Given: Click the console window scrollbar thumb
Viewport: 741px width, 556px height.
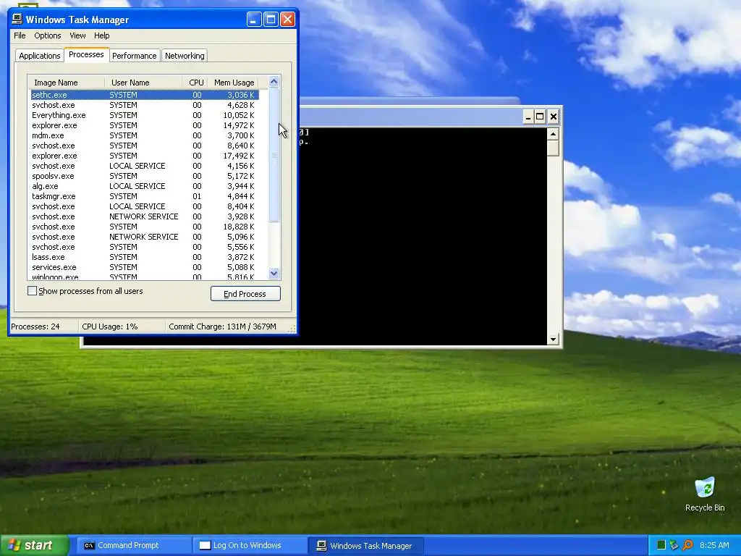Looking at the screenshot, I should point(553,148).
